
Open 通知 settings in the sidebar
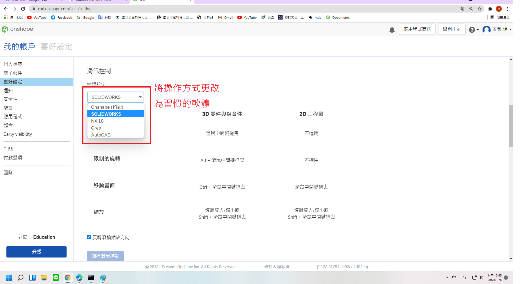pos(8,90)
